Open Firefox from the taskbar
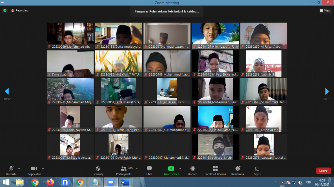The width and height of the screenshot is (334, 187). pos(50,182)
